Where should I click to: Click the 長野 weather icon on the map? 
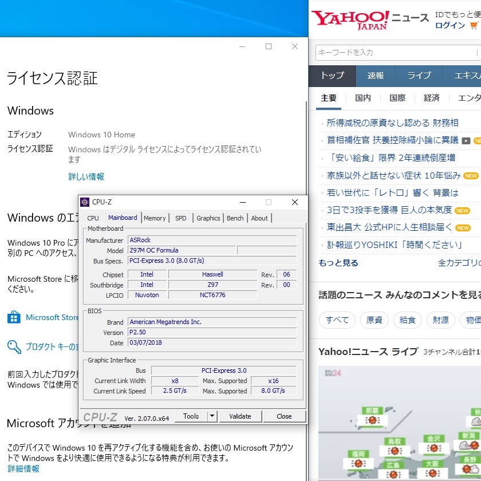[x=470, y=469]
